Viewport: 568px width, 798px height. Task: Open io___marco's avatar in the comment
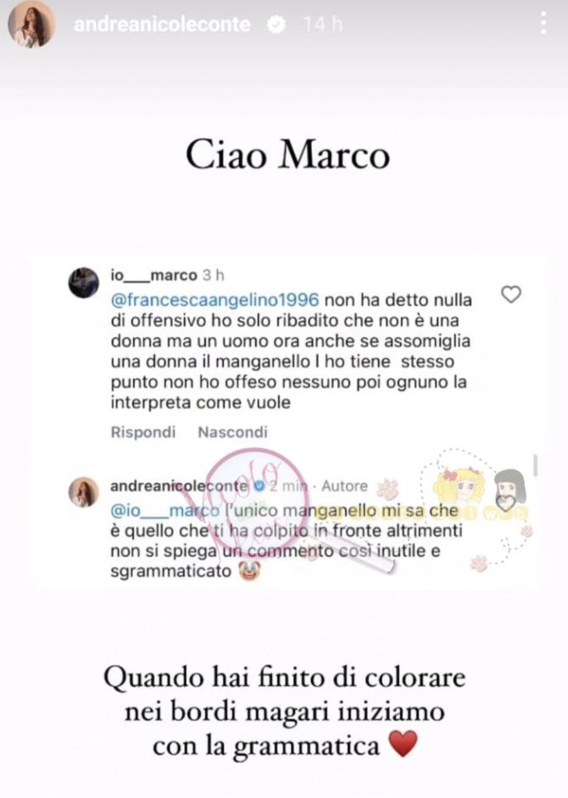coord(84,282)
